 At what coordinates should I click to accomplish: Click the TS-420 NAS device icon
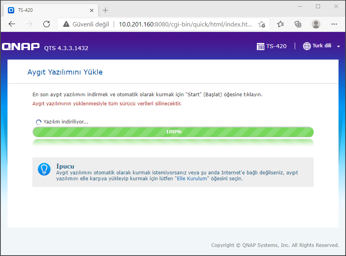pos(260,46)
